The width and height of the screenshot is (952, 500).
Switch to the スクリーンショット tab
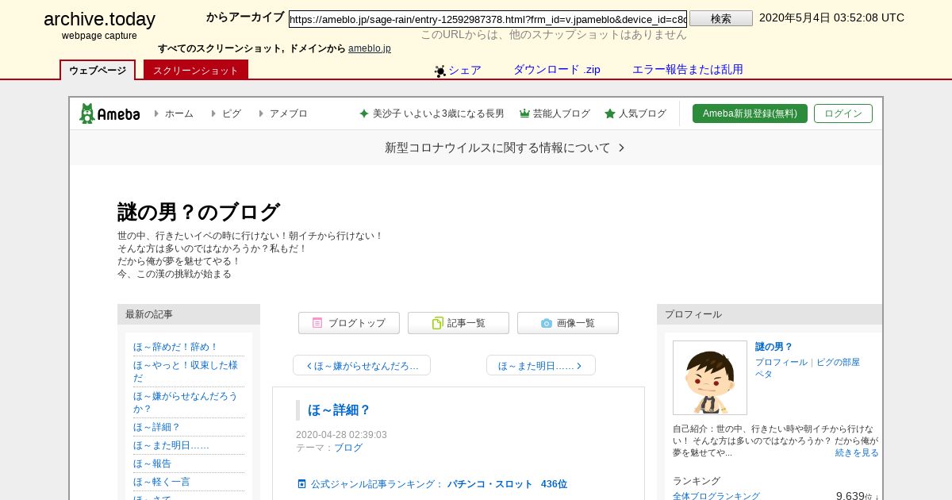tap(196, 70)
